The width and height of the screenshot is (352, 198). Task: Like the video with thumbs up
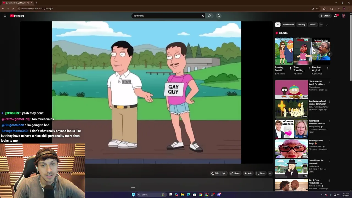coord(215,173)
